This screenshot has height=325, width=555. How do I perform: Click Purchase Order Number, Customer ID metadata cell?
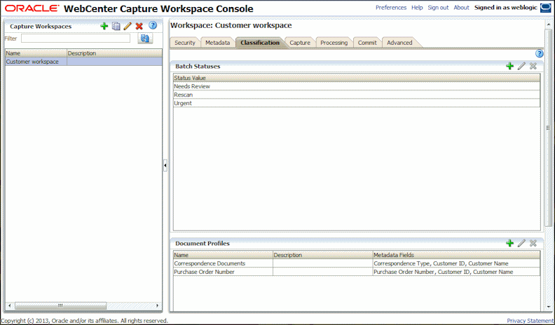456,272
